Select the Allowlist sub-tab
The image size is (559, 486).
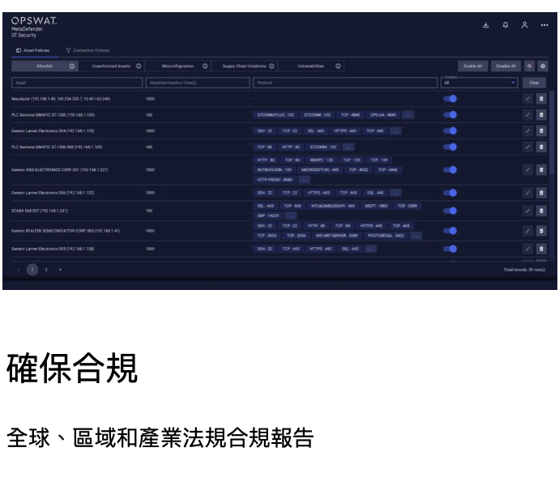point(45,66)
